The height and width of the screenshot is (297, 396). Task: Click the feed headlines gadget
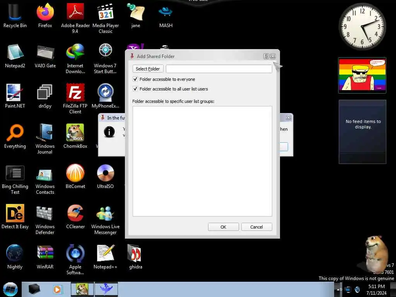(x=362, y=131)
